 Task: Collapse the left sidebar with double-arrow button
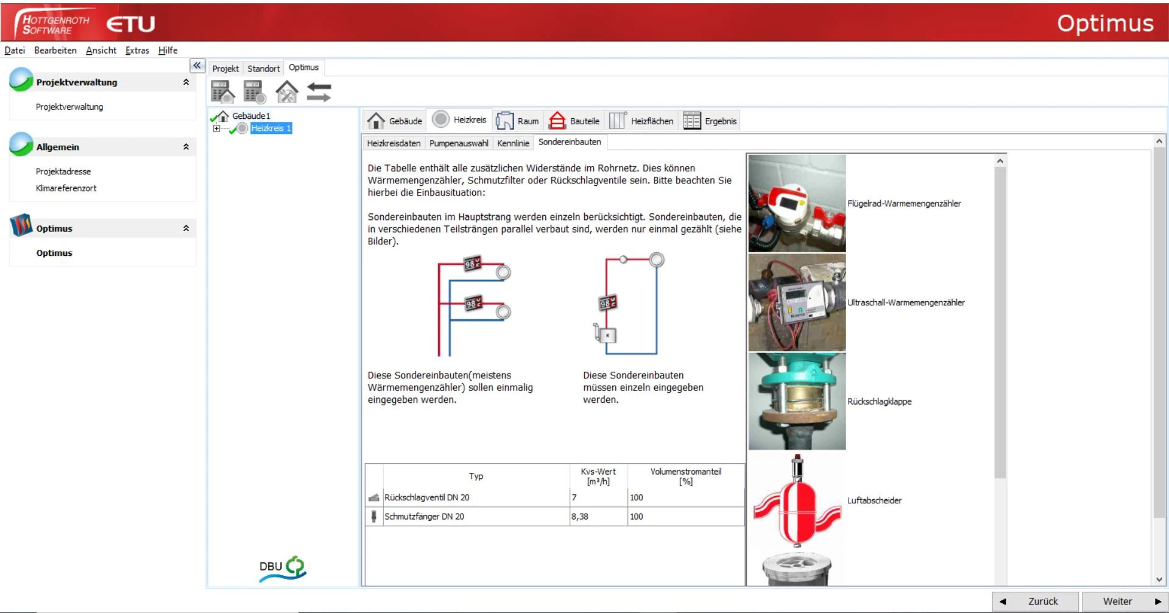197,65
